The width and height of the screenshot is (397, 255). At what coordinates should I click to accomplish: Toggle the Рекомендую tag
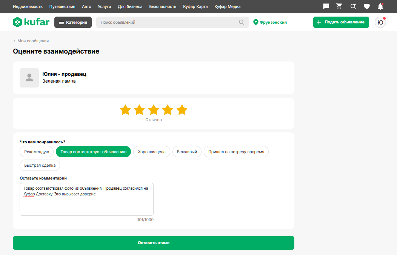[x=37, y=152]
